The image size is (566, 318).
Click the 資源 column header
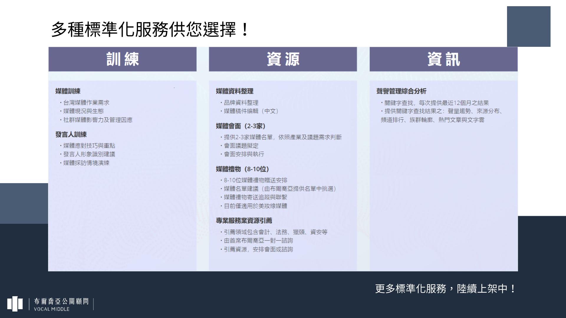pos(283,59)
